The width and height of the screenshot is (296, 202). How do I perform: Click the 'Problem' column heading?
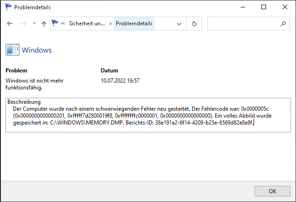(16, 71)
